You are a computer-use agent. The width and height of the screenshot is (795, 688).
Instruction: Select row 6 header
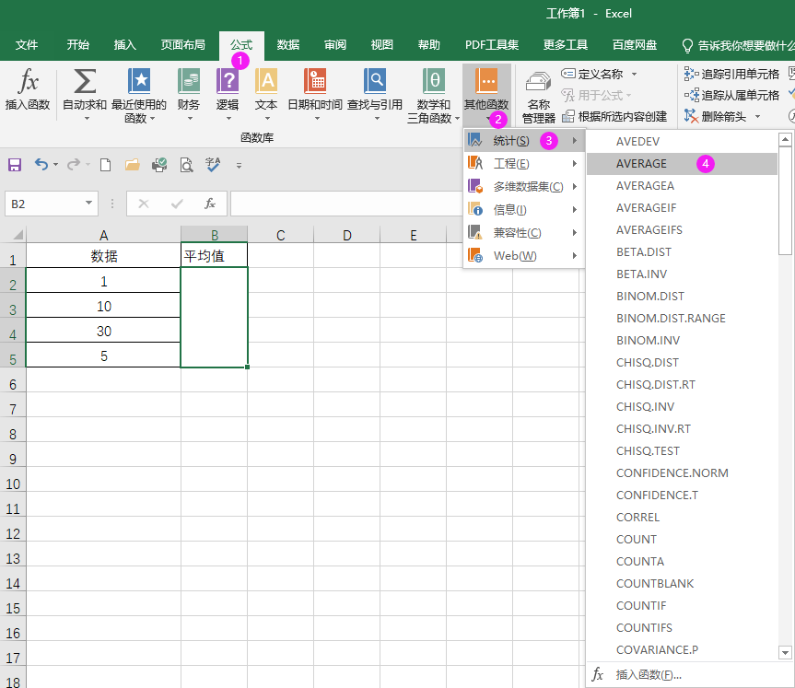13,384
